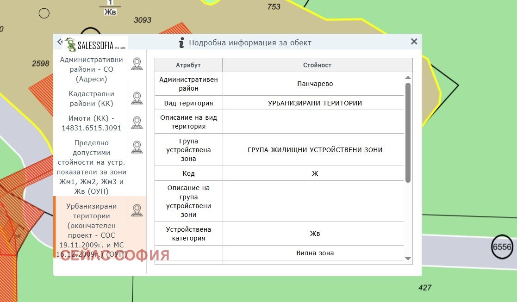Click the info icon in the dialog header
The image size is (517, 302).
click(182, 43)
